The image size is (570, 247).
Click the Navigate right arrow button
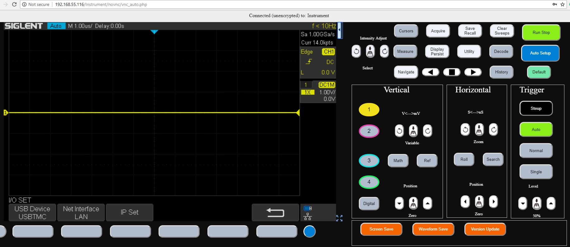coord(473,72)
